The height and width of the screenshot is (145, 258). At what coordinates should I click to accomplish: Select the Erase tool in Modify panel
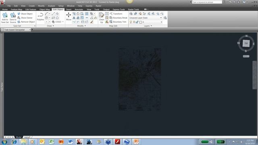(x=92, y=22)
